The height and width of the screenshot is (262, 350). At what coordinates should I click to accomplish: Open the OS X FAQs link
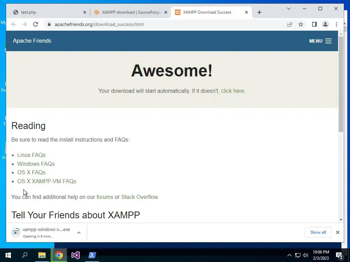coord(31,172)
